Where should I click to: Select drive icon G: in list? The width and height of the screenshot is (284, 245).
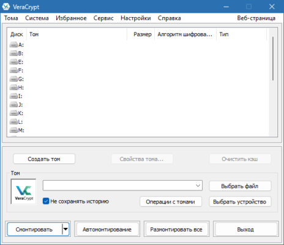tap(13, 79)
